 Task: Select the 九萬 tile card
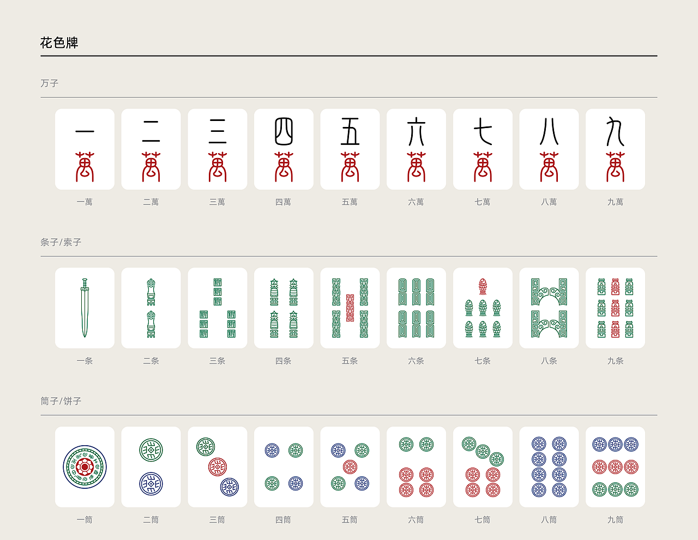(615, 149)
